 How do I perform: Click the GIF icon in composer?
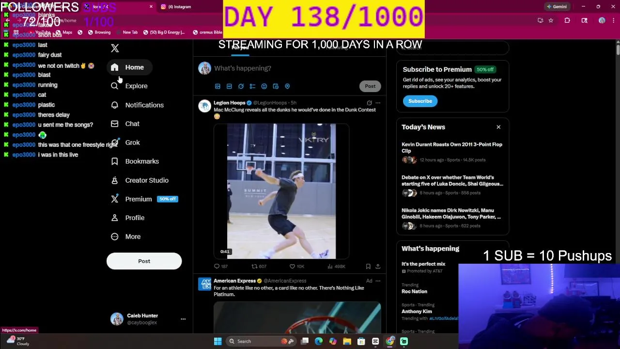229,86
